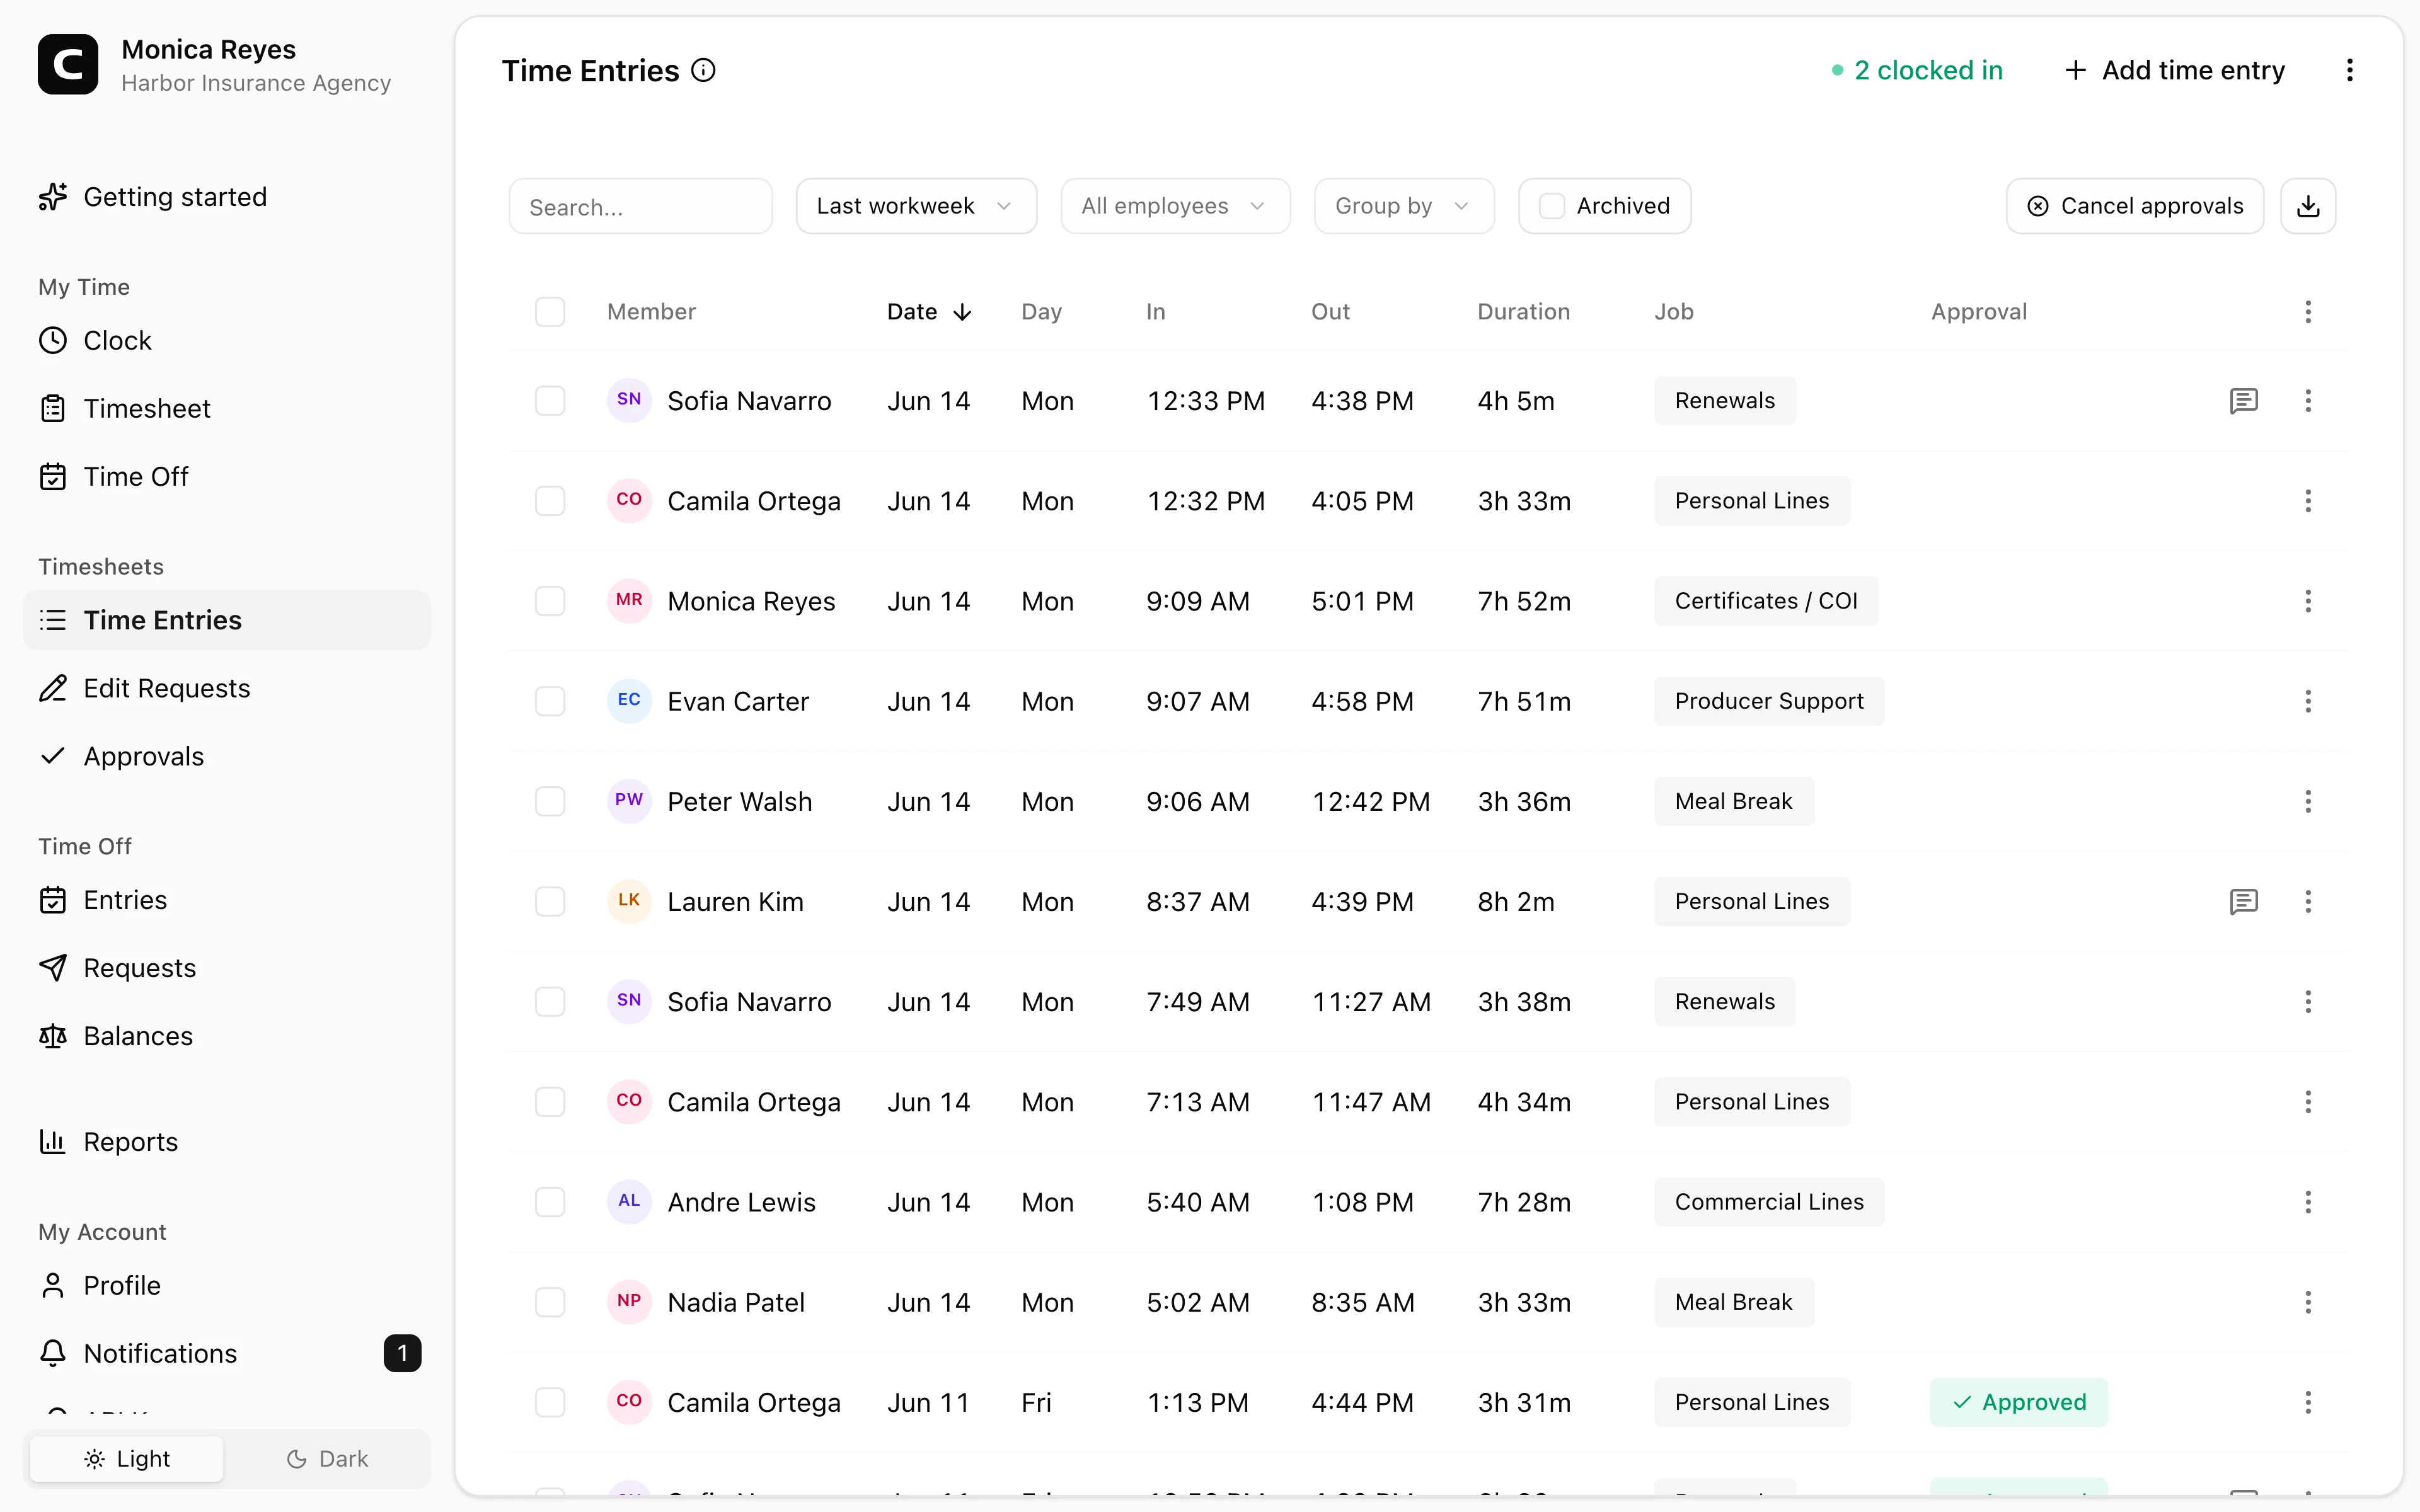The image size is (2420, 1512).
Task: Click the download export icon button
Action: pyautogui.click(x=2308, y=206)
